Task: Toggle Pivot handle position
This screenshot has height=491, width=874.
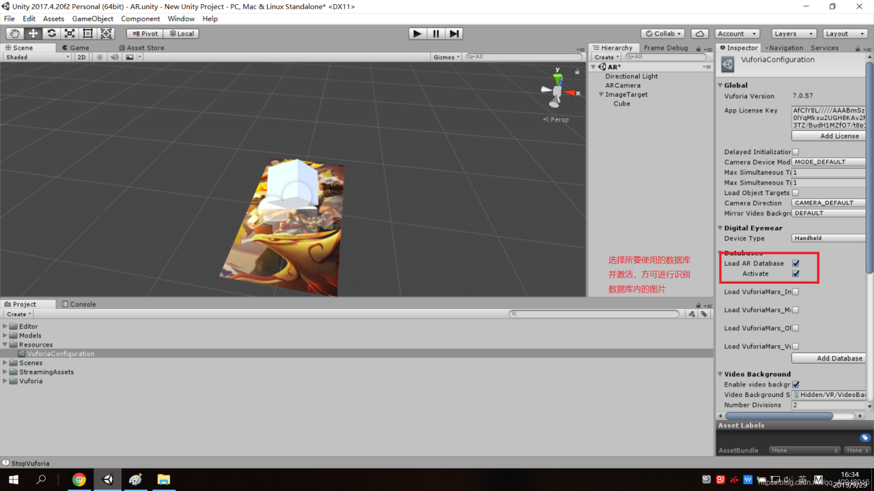Action: click(144, 33)
